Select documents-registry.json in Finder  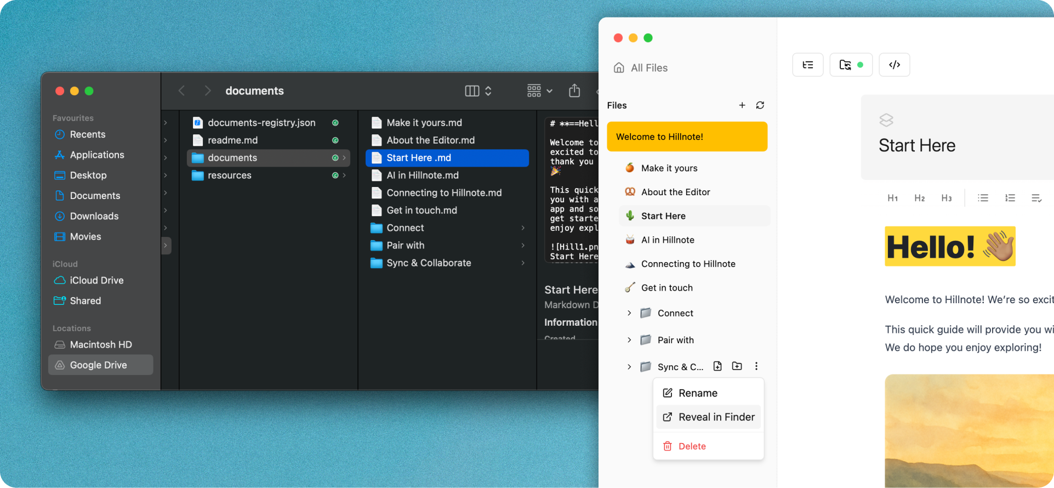pyautogui.click(x=269, y=123)
